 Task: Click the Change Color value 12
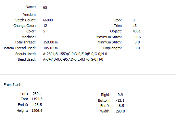click(x=45, y=26)
